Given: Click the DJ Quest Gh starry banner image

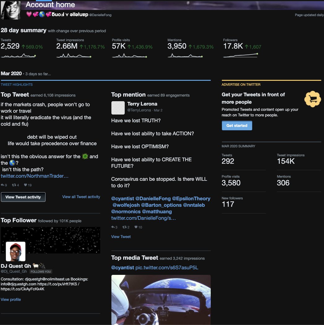Looking at the screenshot, I should [x=50, y=240].
